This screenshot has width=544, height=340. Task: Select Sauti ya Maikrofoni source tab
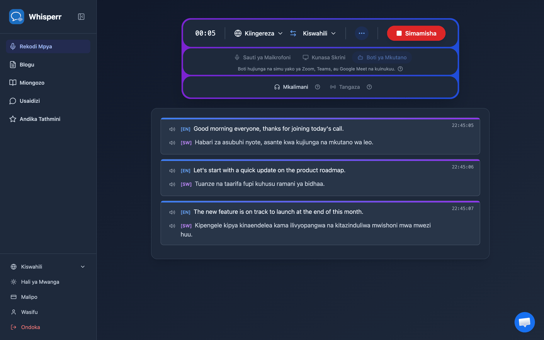(262, 57)
